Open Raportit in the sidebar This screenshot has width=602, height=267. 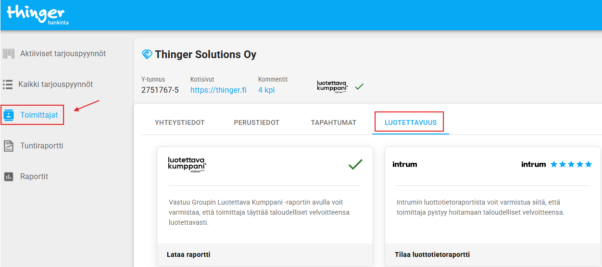[x=34, y=177]
